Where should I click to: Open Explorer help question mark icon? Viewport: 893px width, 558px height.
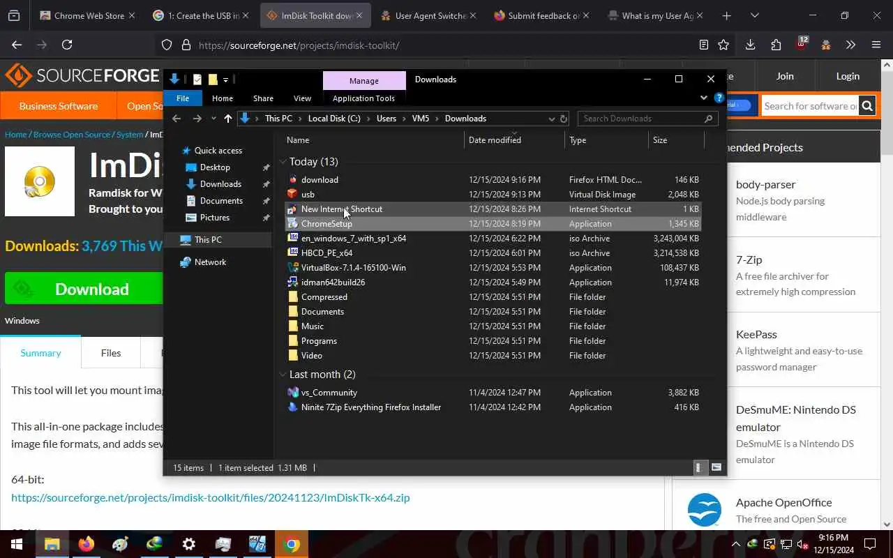coord(719,98)
